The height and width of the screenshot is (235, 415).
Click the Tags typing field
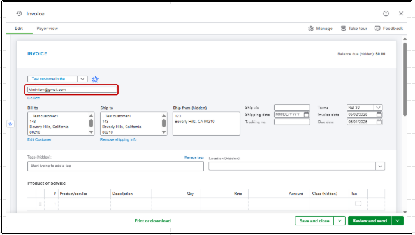pyautogui.click(x=115, y=166)
